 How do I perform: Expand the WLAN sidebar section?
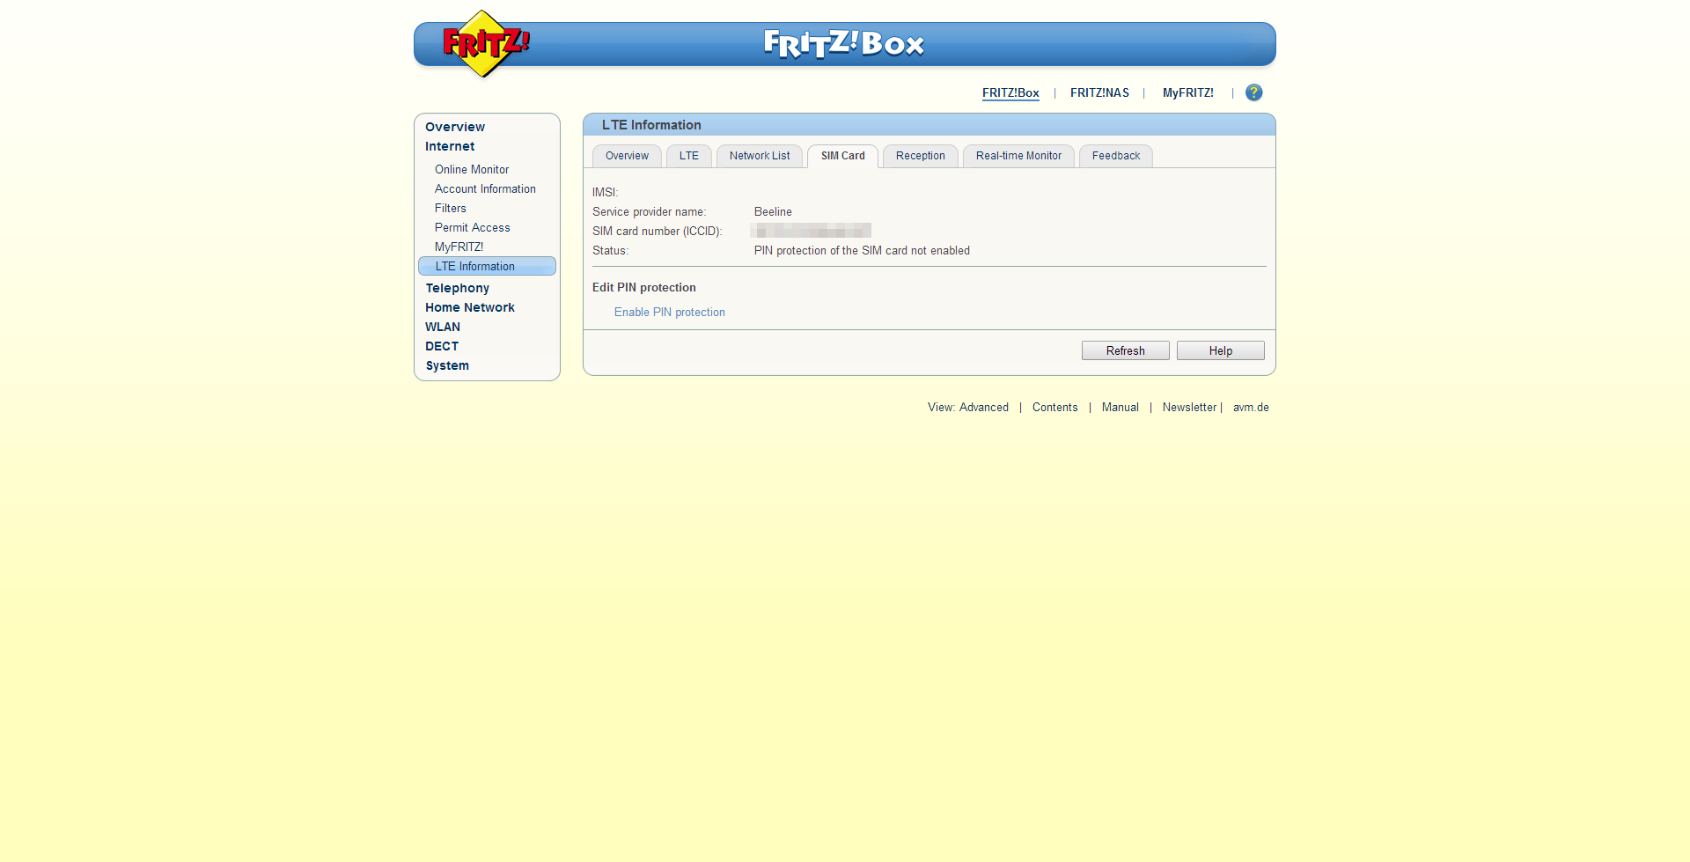tap(442, 327)
